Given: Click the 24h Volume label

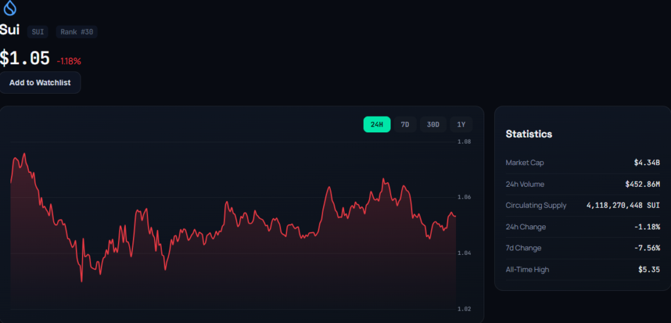Looking at the screenshot, I should pyautogui.click(x=525, y=184).
